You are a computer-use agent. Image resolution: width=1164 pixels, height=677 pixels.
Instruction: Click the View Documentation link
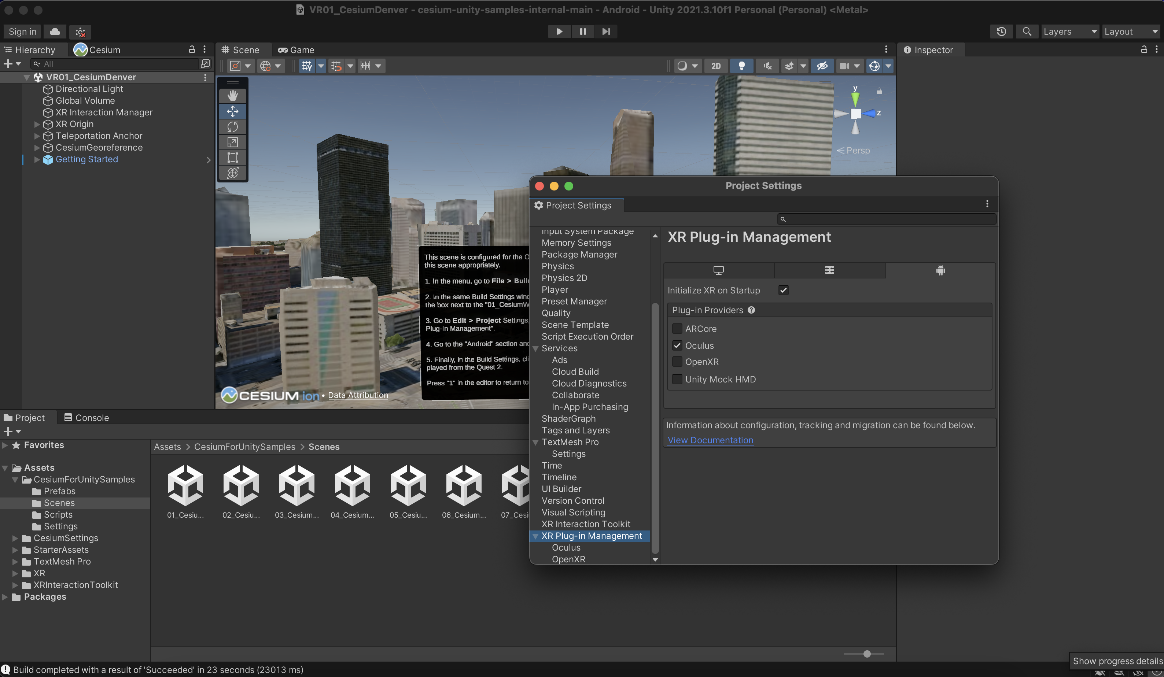(x=710, y=440)
